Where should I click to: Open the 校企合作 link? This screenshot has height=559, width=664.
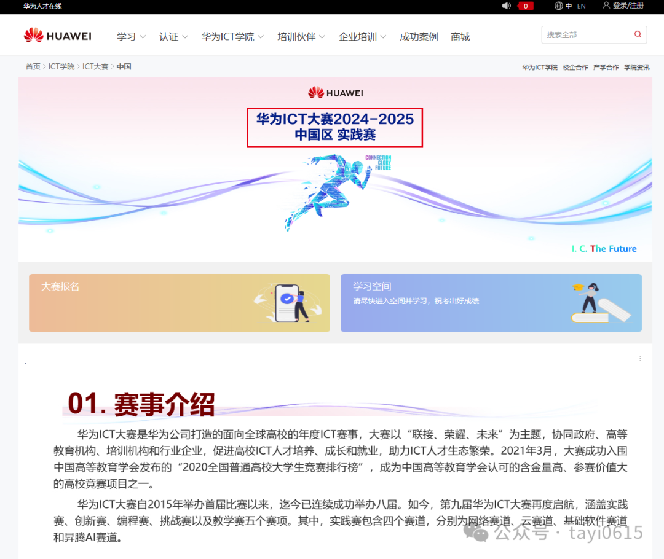(575, 68)
